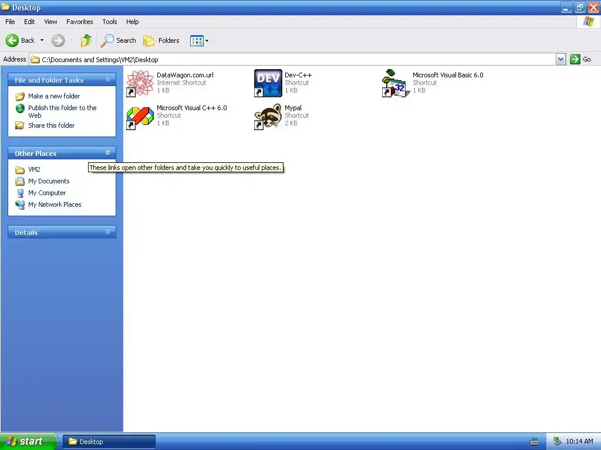Viewport: 601px width, 450px height.
Task: Toggle the Folders pane button
Action: 161,40
